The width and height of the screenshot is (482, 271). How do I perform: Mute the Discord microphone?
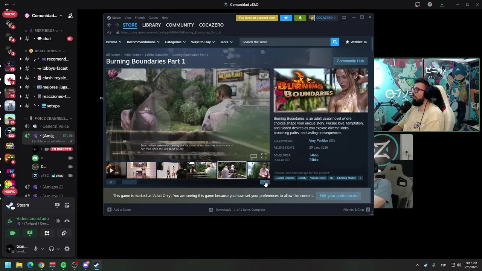pos(36,249)
